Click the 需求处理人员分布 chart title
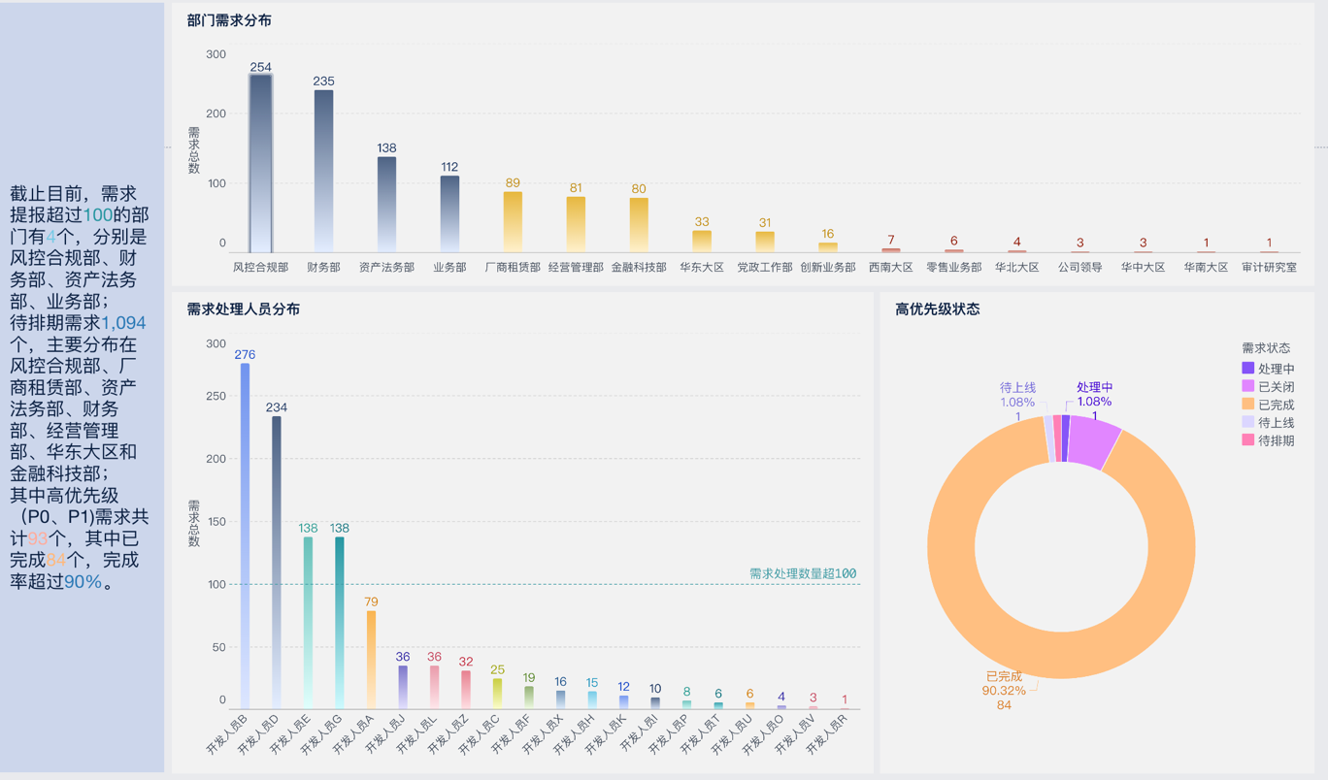This screenshot has height=780, width=1328. 243,309
